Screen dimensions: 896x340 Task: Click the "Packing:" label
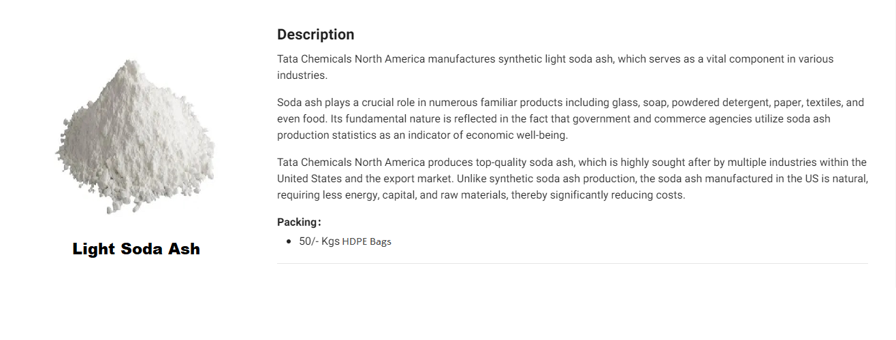tap(299, 222)
